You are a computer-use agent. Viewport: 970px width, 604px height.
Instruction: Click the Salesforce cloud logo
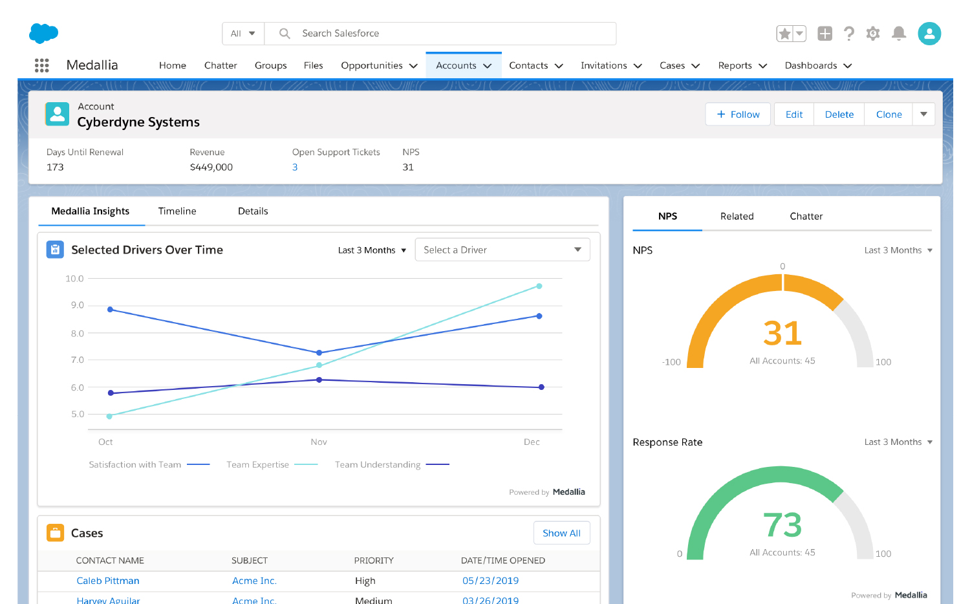pyautogui.click(x=43, y=33)
